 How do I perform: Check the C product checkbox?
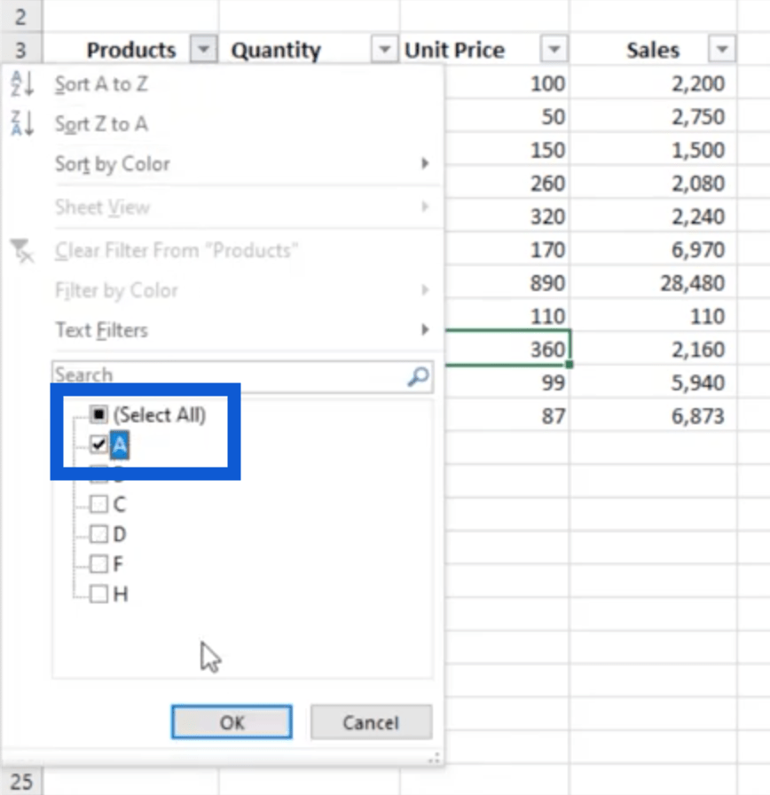tap(98, 505)
